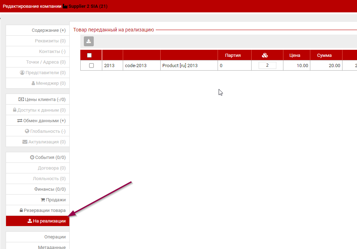Open События clock section

tap(48, 158)
